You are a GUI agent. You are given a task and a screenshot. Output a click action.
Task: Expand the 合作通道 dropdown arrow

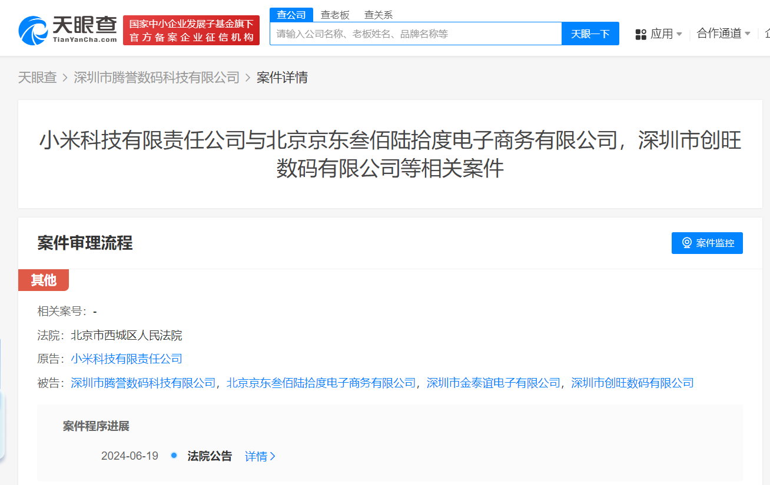pos(748,34)
